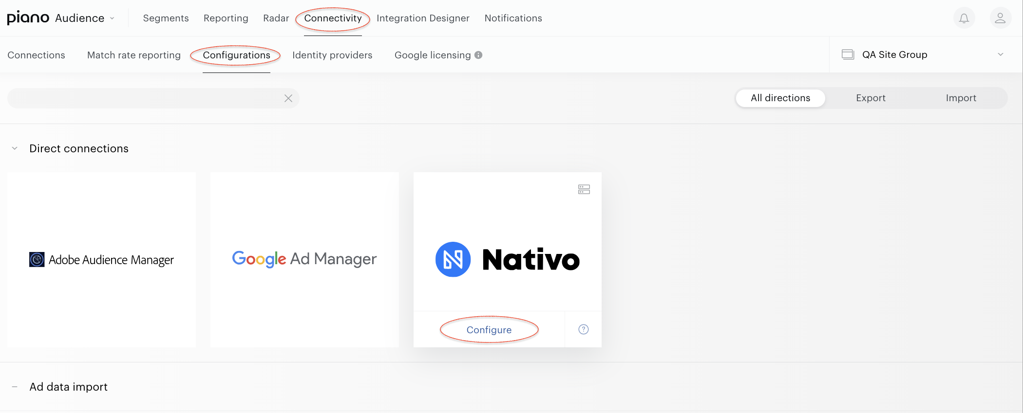Screen dimensions: 1023x413
Task: Open the Audience product dropdown
Action: 85,18
